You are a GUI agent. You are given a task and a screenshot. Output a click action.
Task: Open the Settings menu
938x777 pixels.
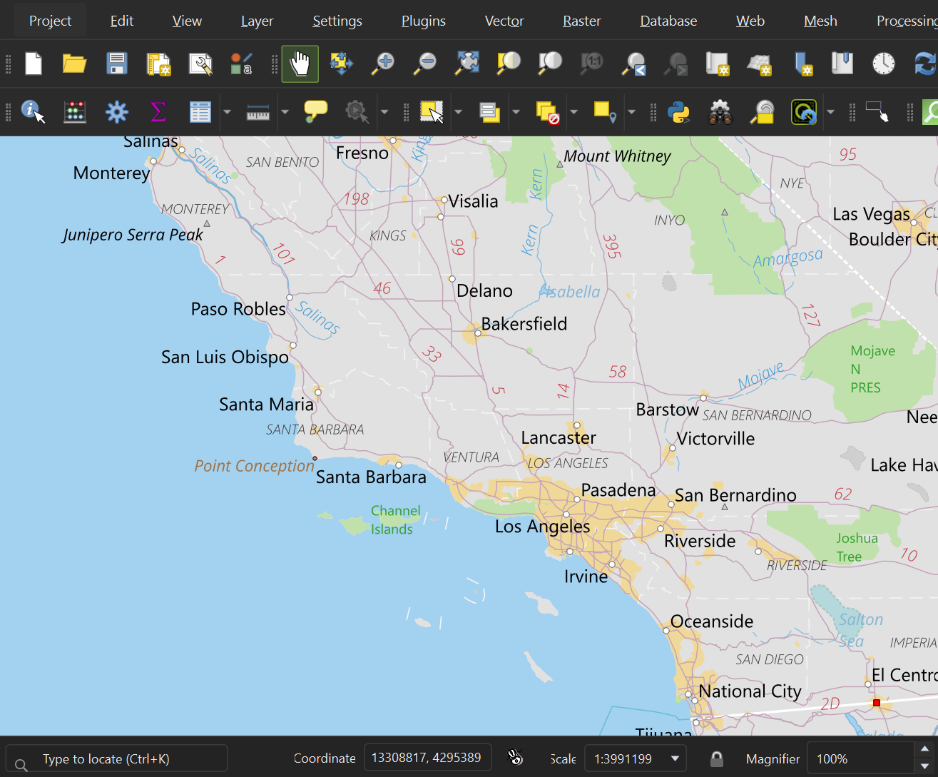337,21
